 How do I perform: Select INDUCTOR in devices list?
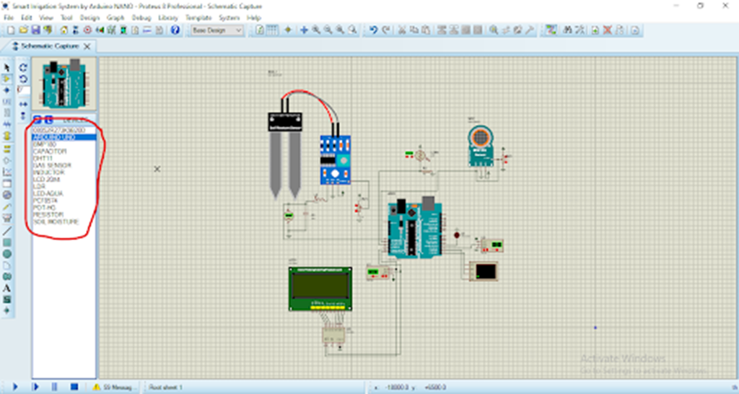pyautogui.click(x=48, y=172)
